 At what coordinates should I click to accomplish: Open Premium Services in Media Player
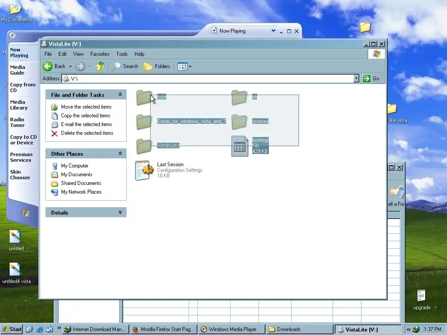point(21,157)
